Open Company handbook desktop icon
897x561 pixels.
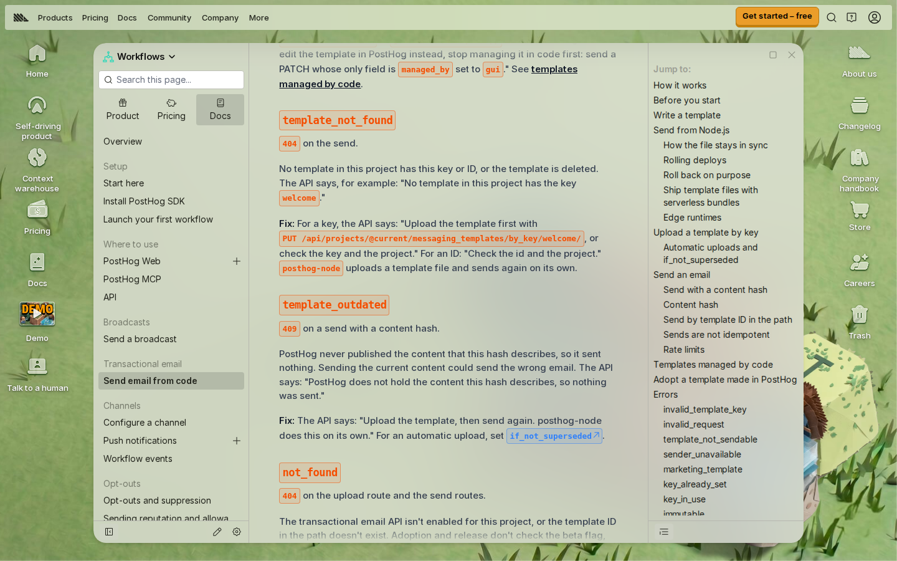click(x=860, y=170)
